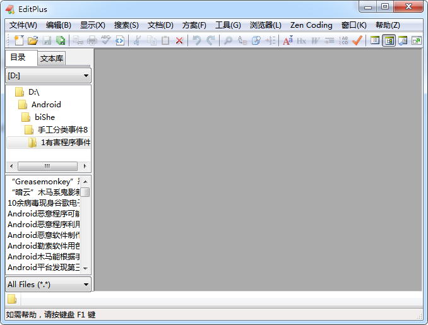Click the Find in Files icon
This screenshot has height=325, width=428.
[x=256, y=40]
